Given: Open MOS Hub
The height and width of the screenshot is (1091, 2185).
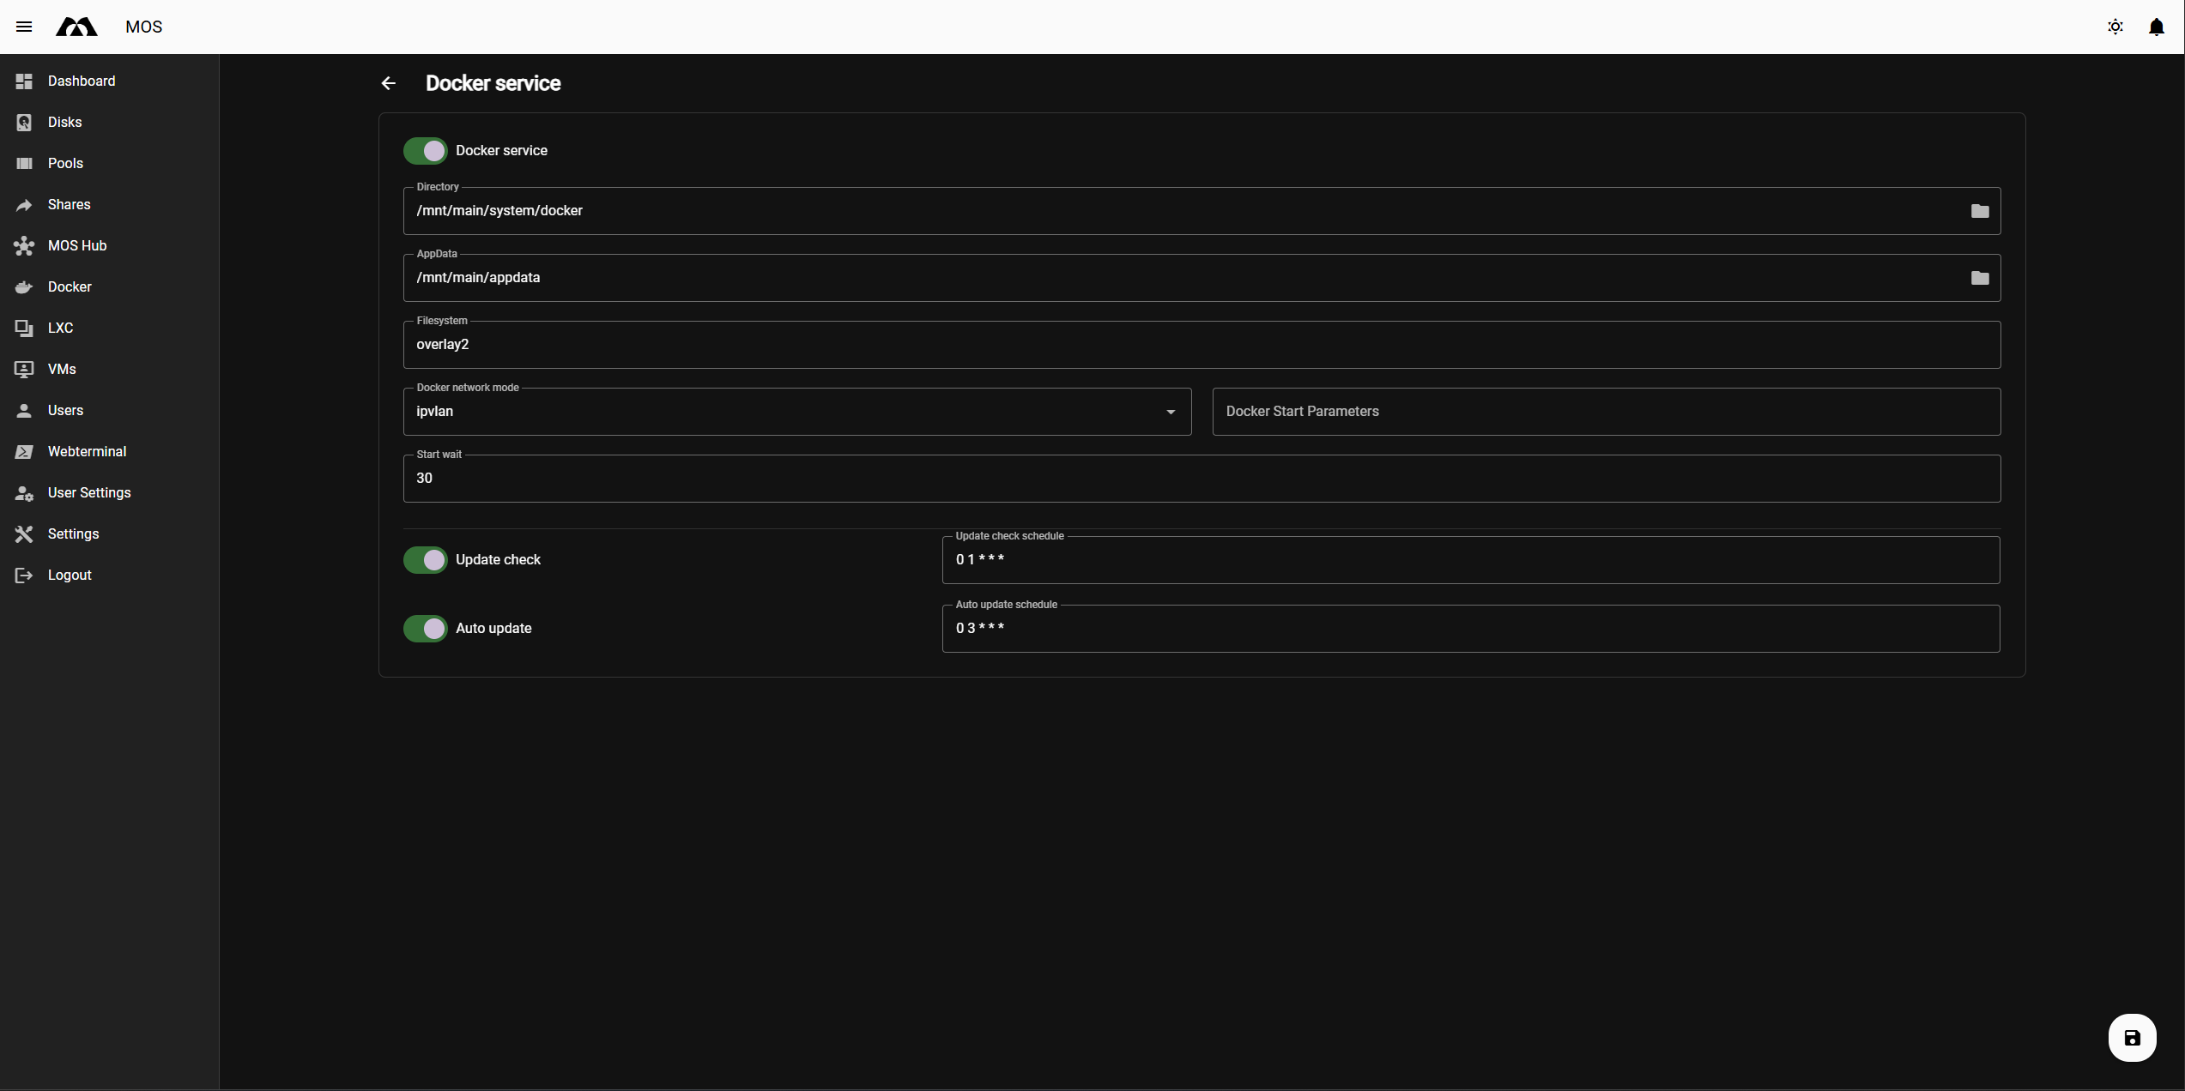Looking at the screenshot, I should pyautogui.click(x=76, y=245).
